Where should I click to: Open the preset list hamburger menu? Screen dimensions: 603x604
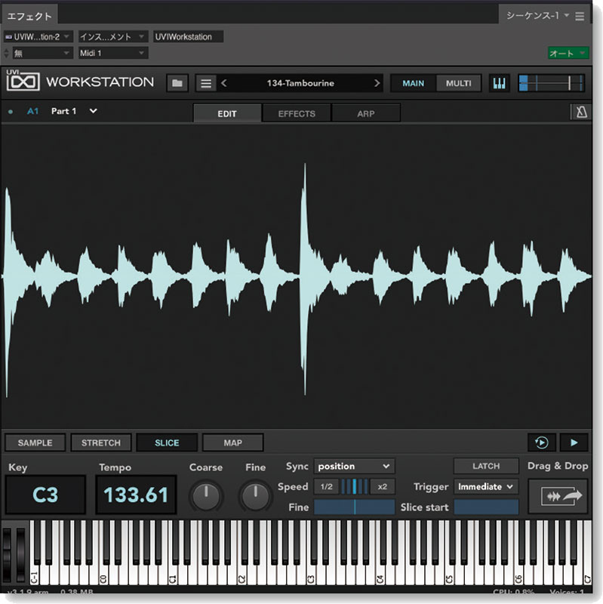point(206,83)
